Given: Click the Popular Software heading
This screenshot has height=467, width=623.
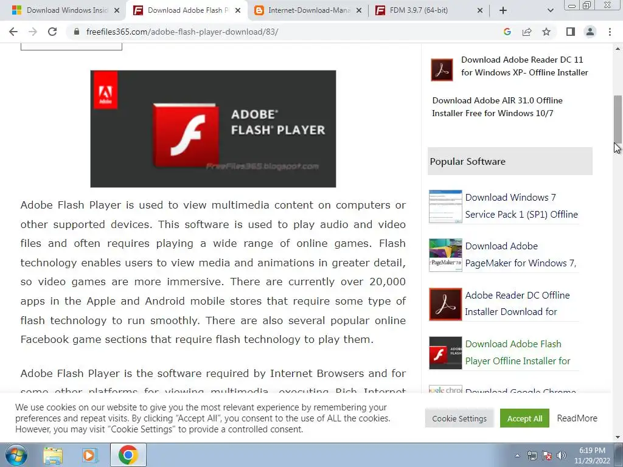Looking at the screenshot, I should click(468, 162).
